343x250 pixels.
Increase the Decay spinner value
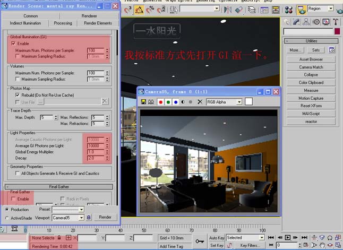click(107, 157)
